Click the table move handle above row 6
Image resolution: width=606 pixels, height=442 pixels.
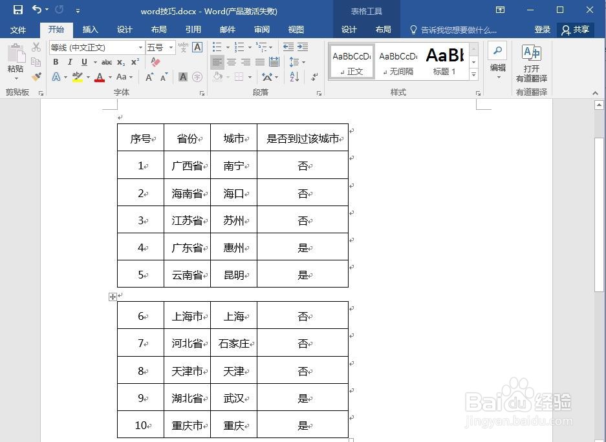click(x=113, y=297)
